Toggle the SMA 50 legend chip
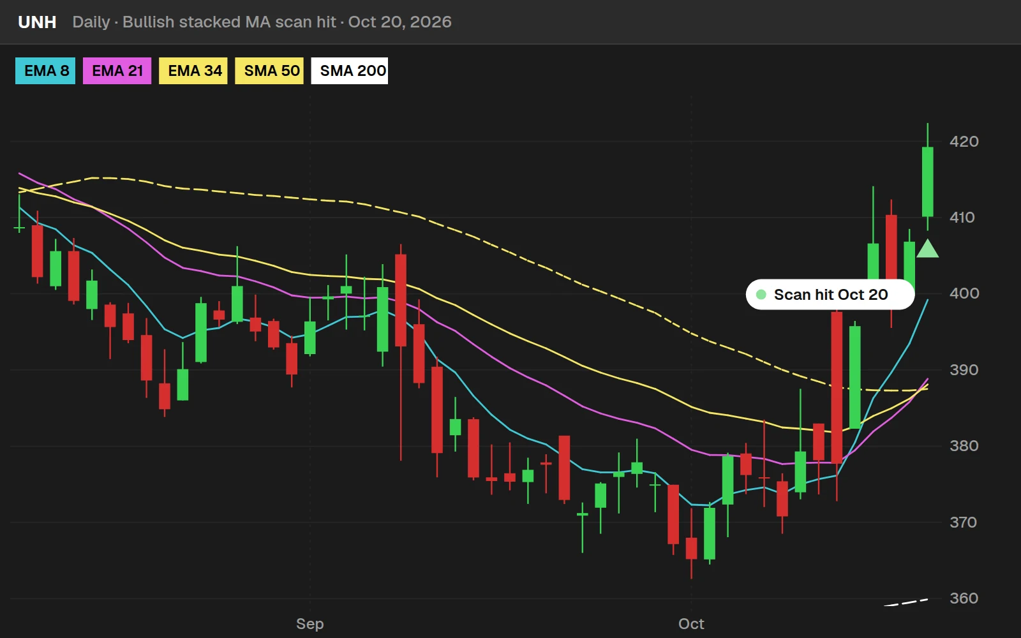The image size is (1021, 638). [270, 71]
